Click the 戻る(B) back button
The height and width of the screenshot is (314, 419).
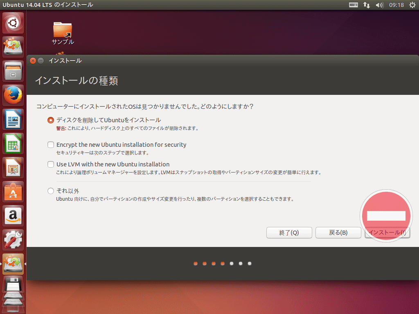coord(338,233)
